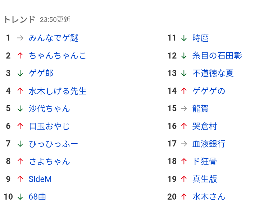259x224 pixels.
Task: Click the green down arrow beside ゲゲ郎
Action: (x=20, y=73)
